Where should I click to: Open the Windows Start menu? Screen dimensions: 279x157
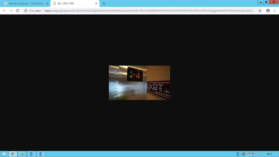pyautogui.click(x=4, y=154)
